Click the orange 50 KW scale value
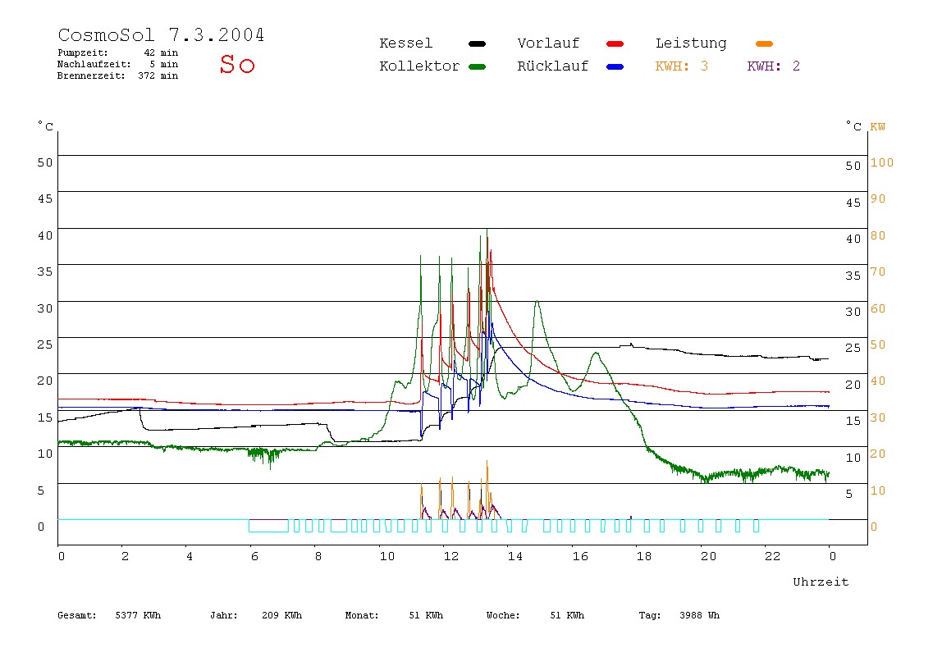 coord(878,344)
